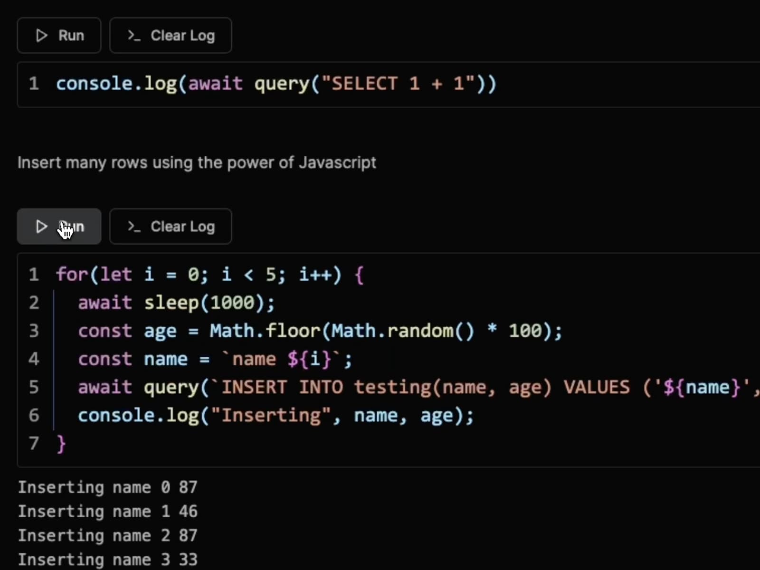Click the "Inserting name 3 33" log output
Screen dimensions: 760x570
[107, 560]
